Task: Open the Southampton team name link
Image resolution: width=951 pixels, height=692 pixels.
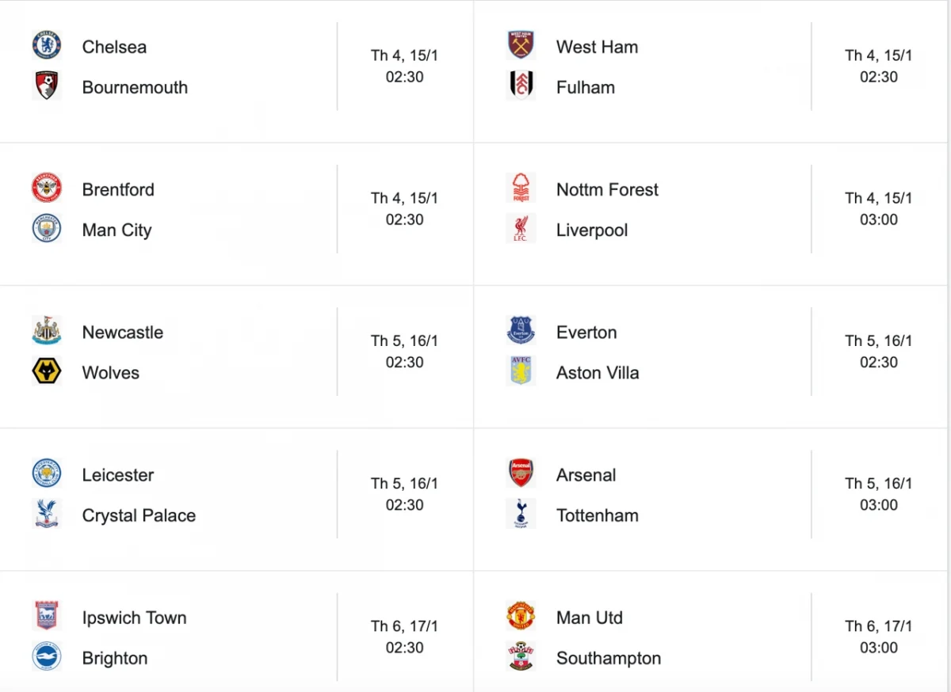Action: [x=609, y=659]
